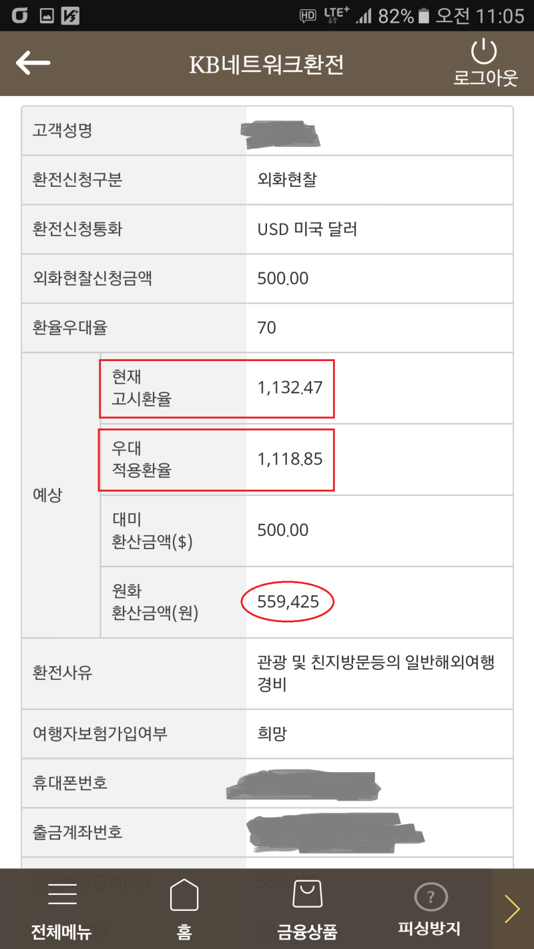This screenshot has width=534, height=949.
Task: Tap the yellow right-arrow chevron in navigation bar
Action: (513, 908)
